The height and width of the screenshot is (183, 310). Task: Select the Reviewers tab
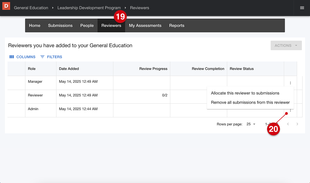click(x=111, y=26)
